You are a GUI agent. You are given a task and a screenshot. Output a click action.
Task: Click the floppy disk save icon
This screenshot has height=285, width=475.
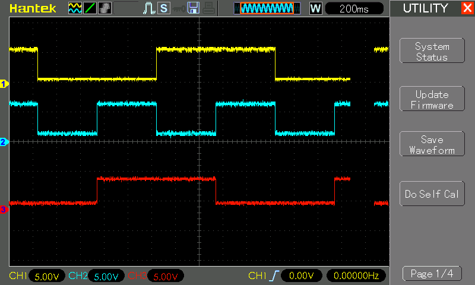pos(193,8)
